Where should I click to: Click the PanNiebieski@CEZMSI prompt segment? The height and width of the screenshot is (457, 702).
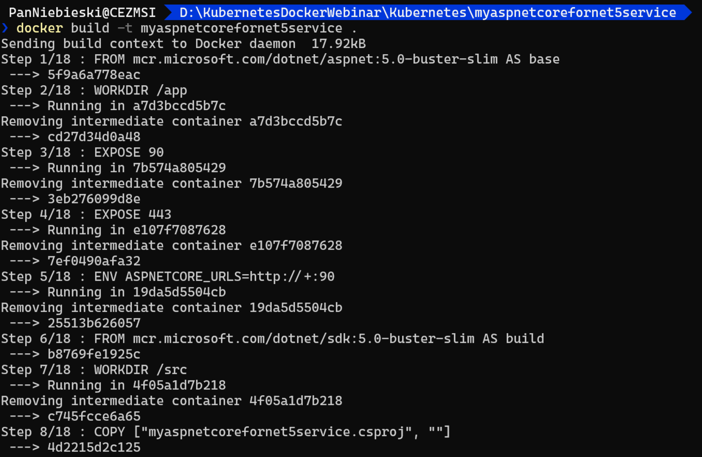coord(82,13)
